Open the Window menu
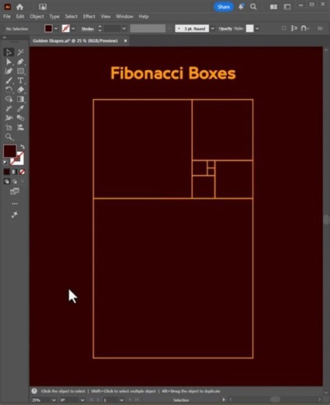 click(x=124, y=16)
